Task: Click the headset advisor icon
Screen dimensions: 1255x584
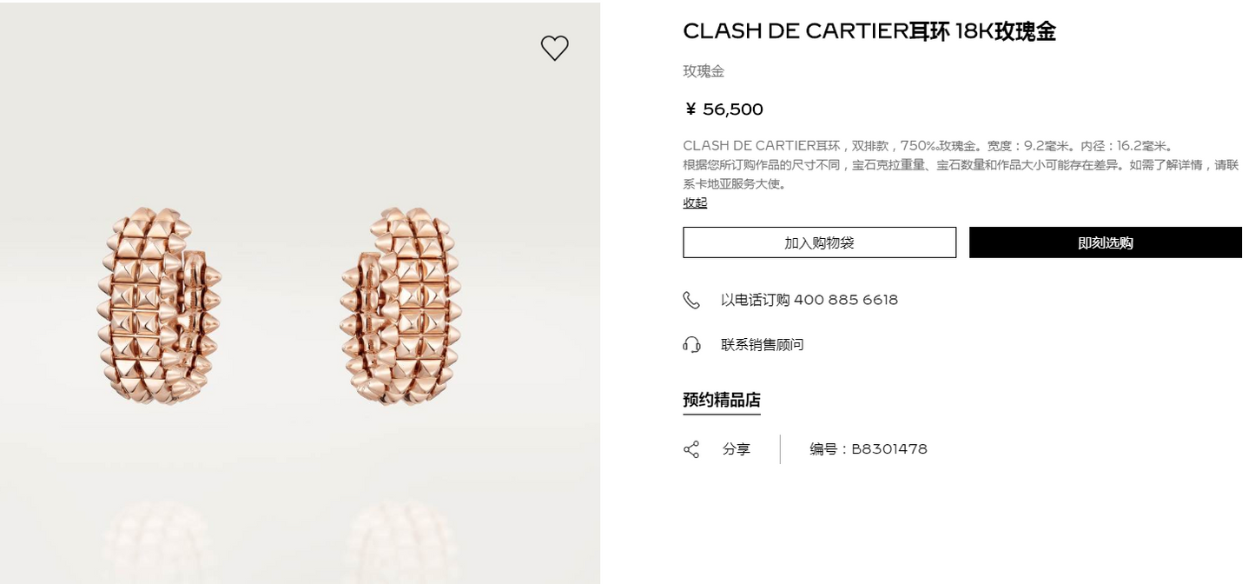Action: click(691, 345)
